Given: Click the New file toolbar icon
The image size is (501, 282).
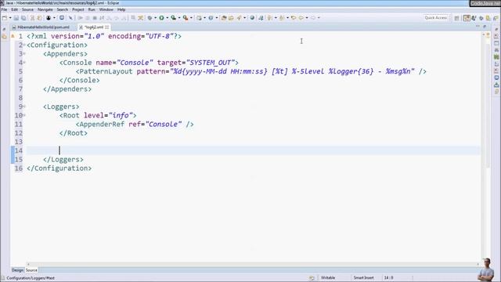Looking at the screenshot, I should pos(5,18).
